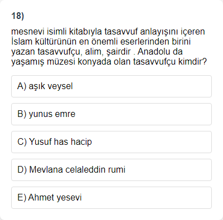Click the letter C) in third option
The width and height of the screenshot is (223, 220).
[22, 142]
